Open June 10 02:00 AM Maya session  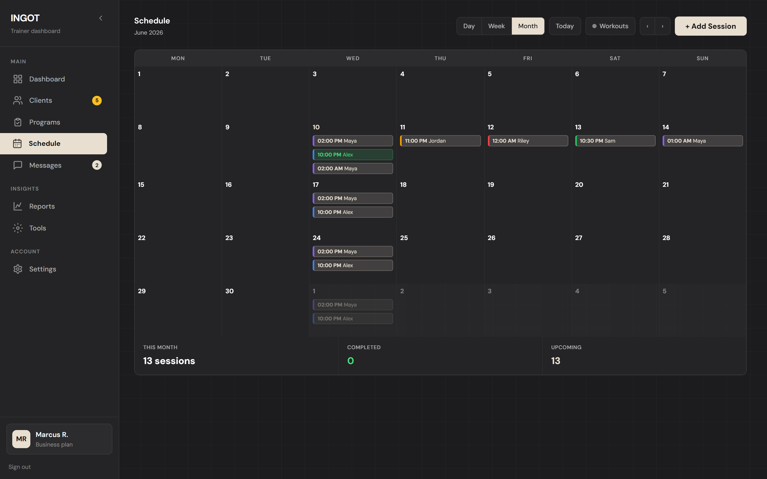(x=353, y=168)
